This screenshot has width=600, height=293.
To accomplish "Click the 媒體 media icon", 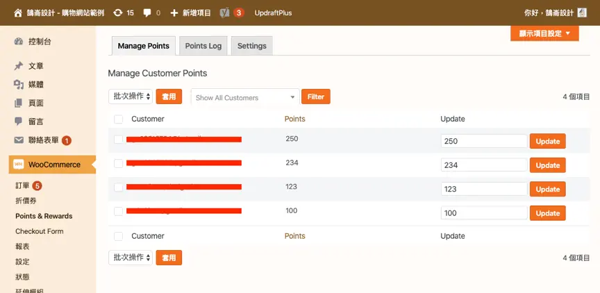I will click(18, 85).
